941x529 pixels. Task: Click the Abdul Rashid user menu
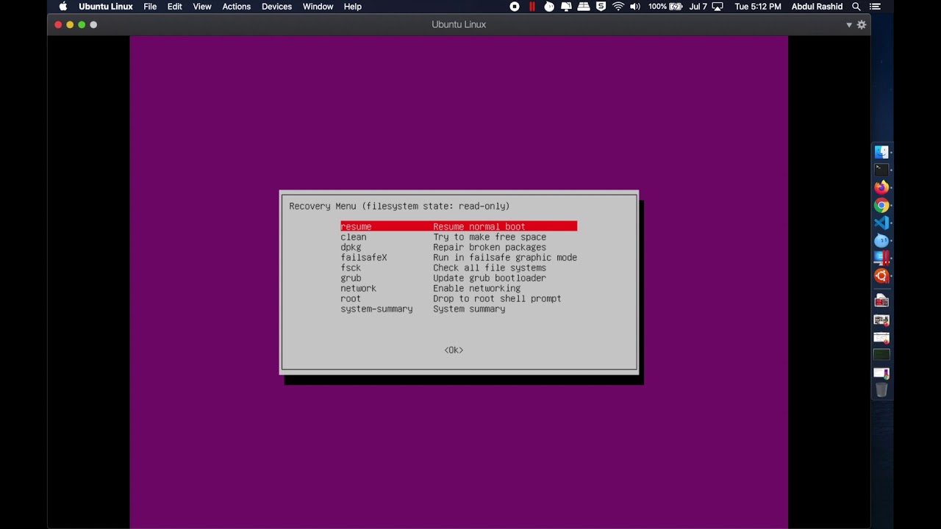(817, 7)
